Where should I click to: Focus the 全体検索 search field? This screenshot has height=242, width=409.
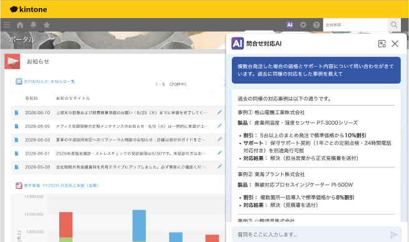(x=355, y=25)
